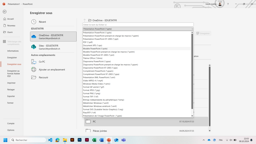Click dropdown list scroll-down arrow

tap(192, 116)
